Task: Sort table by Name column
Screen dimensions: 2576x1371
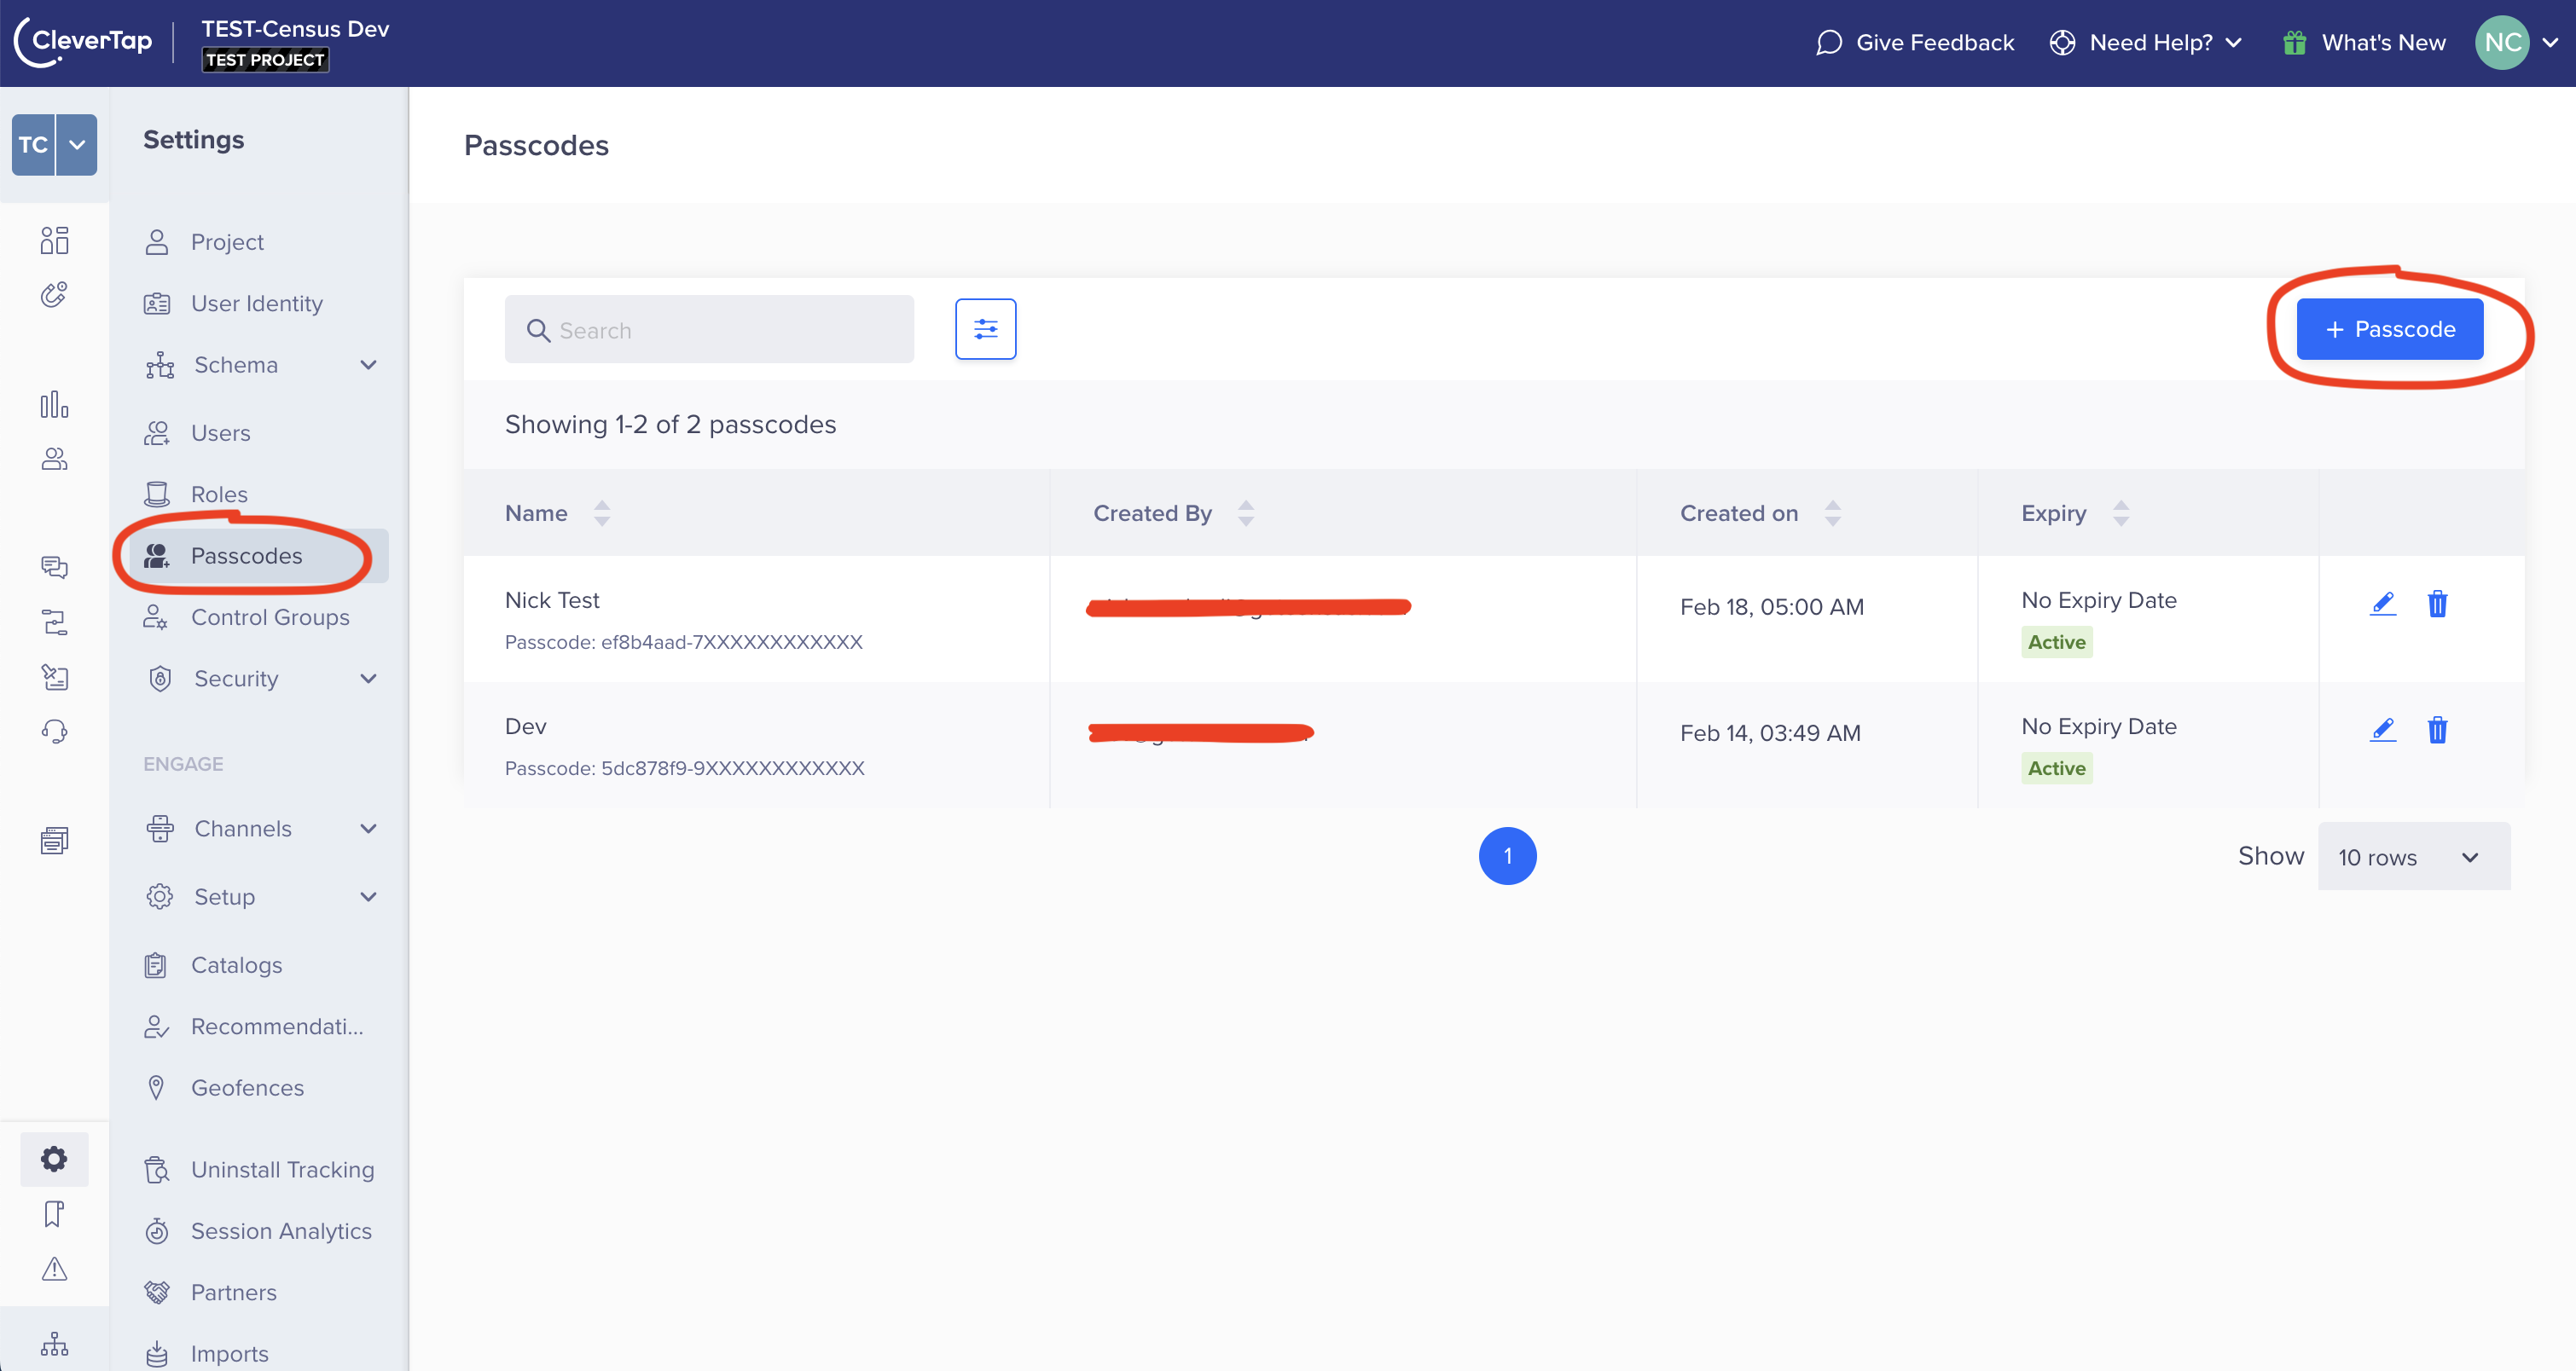Action: click(601, 512)
